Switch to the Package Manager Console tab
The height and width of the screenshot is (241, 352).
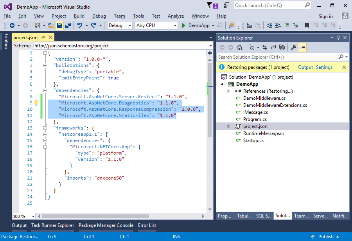click(x=106, y=225)
